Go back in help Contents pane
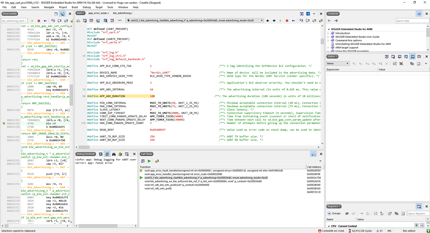430x233 pixels. [x=330, y=21]
